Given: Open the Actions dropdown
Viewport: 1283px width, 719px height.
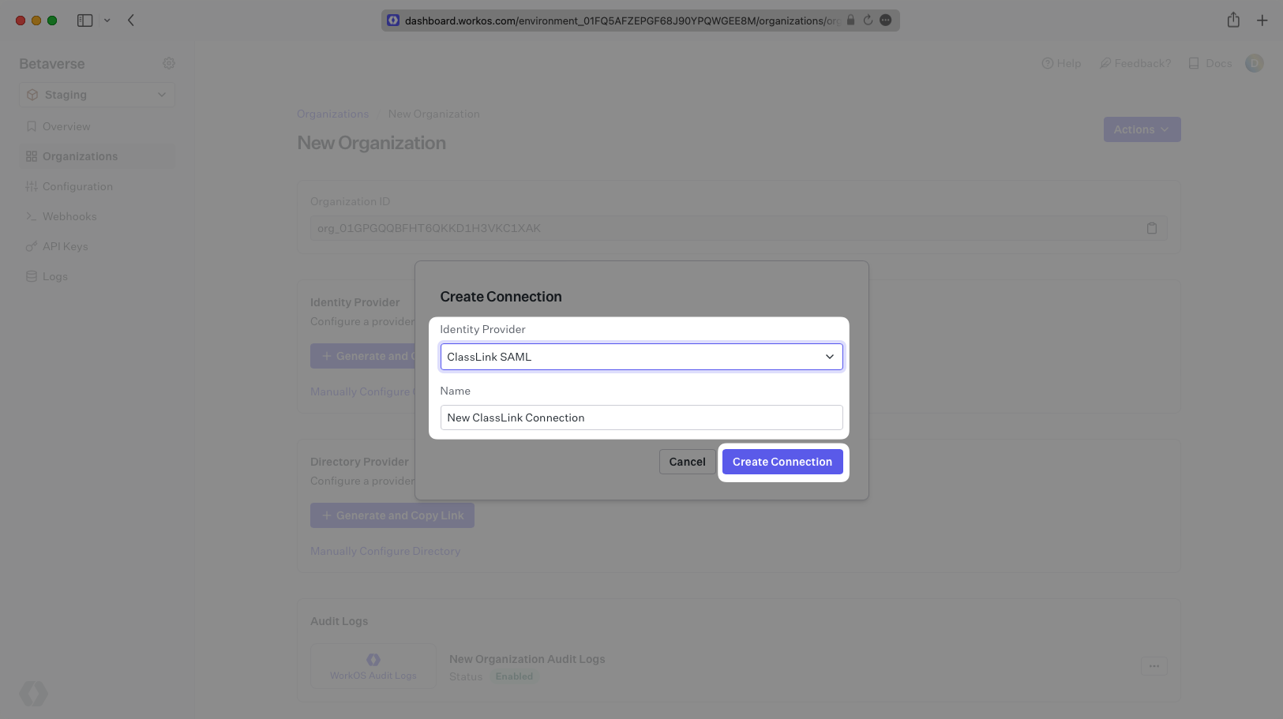Looking at the screenshot, I should [x=1142, y=129].
